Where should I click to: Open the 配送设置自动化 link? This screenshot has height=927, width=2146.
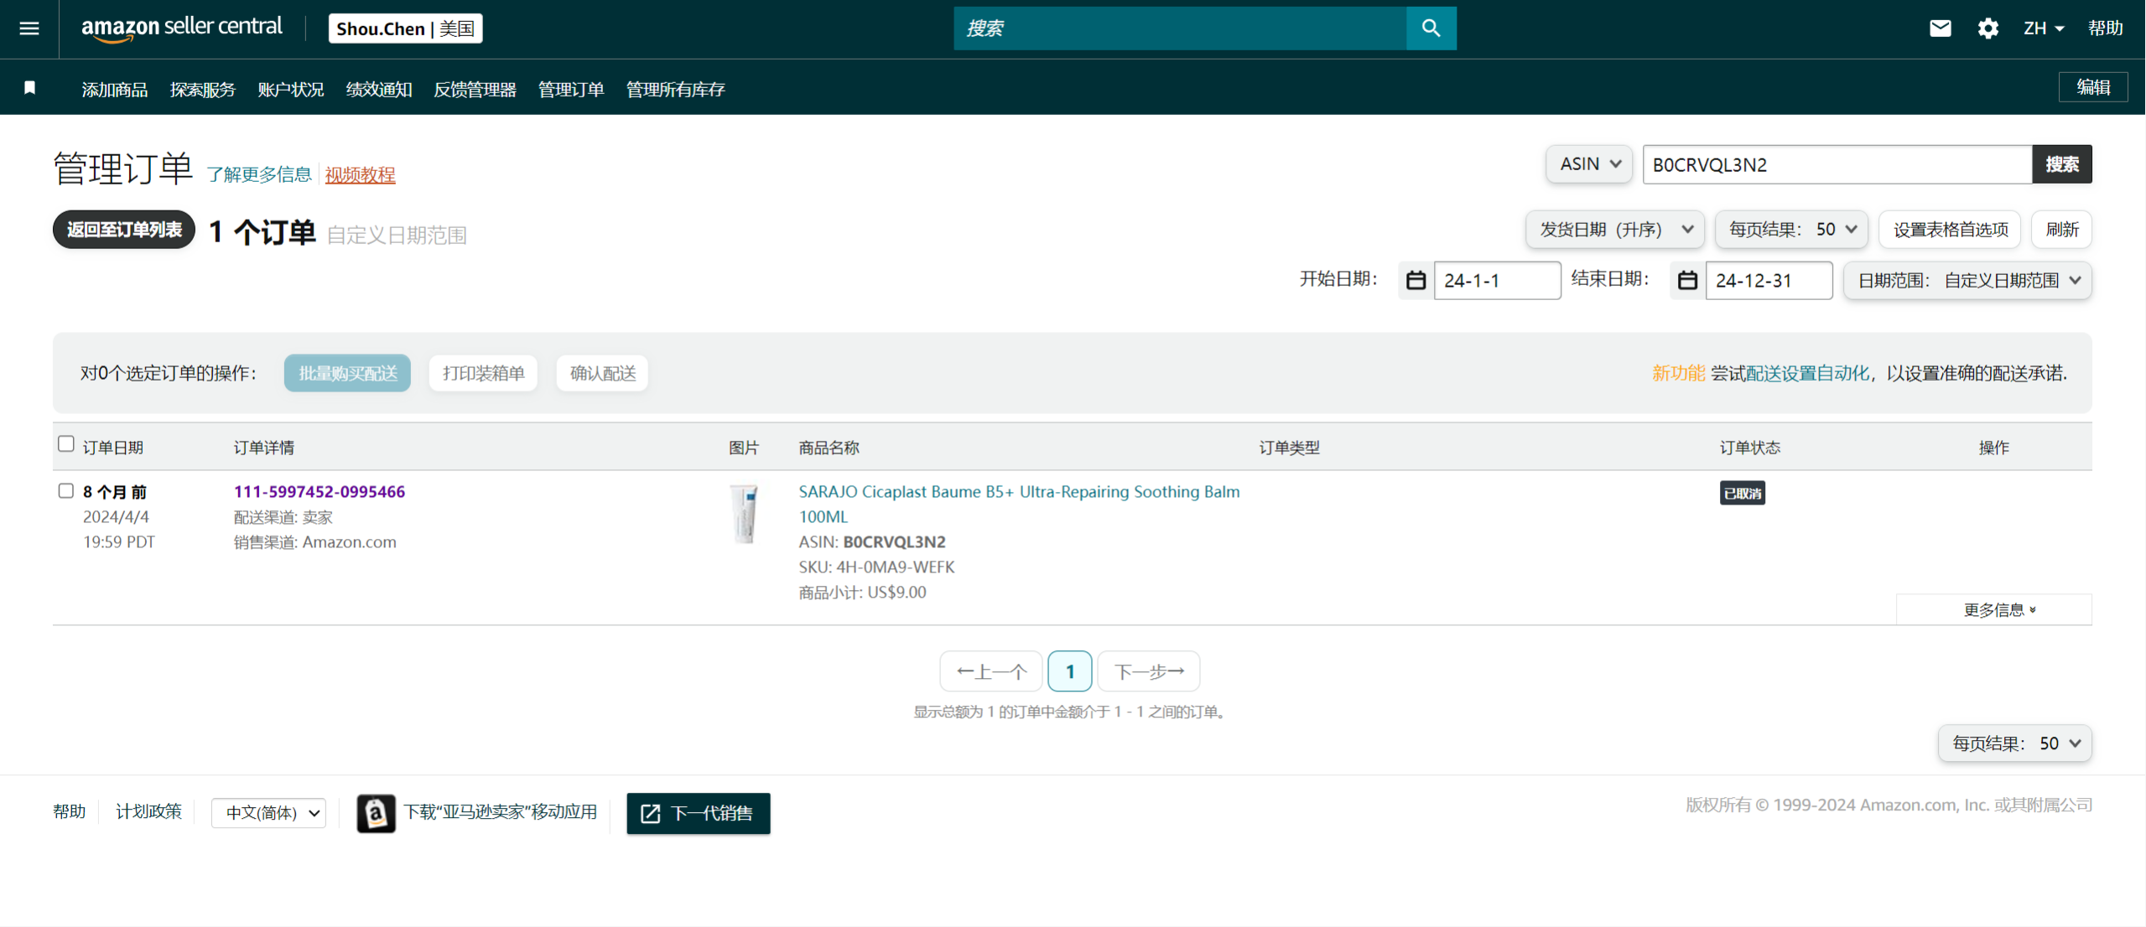coord(1807,373)
